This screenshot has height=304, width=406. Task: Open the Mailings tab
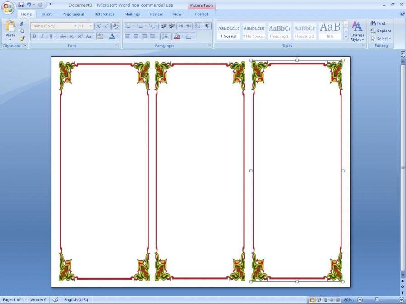pyautogui.click(x=132, y=14)
